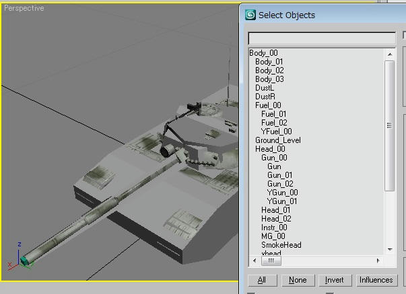Choose MG_00 from the object list
Image resolution: width=406 pixels, height=294 pixels.
(x=273, y=236)
